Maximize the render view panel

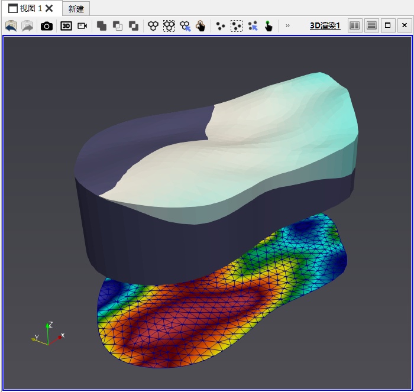[x=388, y=25]
